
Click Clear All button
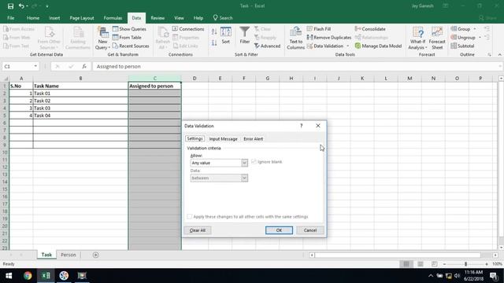198,230
